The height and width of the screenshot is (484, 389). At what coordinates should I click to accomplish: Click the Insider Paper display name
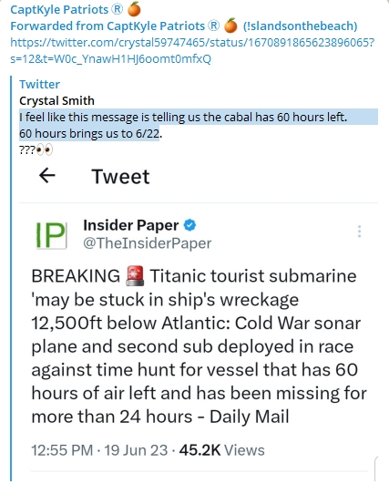click(x=131, y=225)
